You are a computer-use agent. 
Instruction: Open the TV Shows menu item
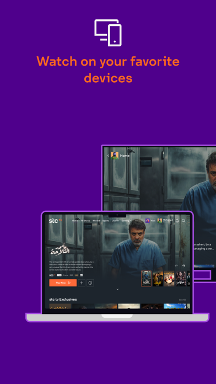(85, 221)
